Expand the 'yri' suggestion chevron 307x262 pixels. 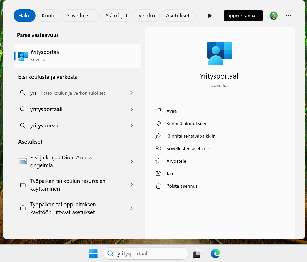132,93
